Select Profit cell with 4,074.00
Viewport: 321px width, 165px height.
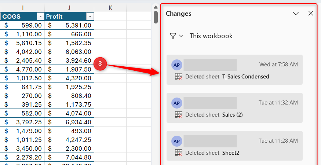69,113
